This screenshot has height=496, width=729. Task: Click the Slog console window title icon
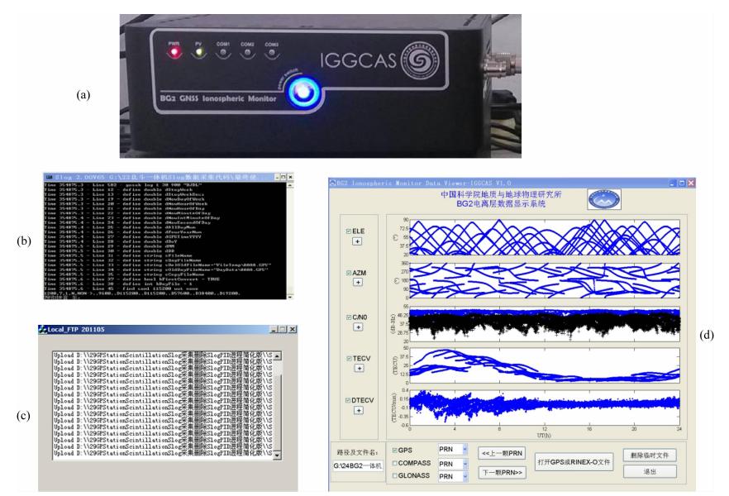click(x=50, y=177)
